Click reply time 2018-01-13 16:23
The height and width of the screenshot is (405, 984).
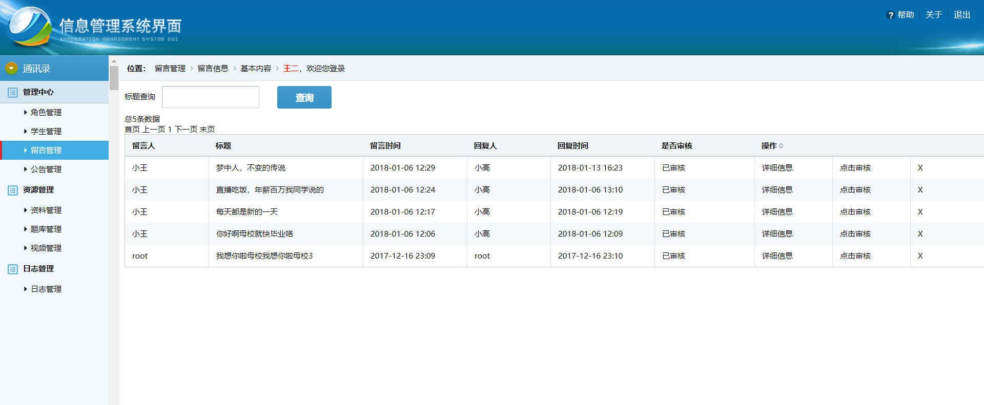click(590, 168)
